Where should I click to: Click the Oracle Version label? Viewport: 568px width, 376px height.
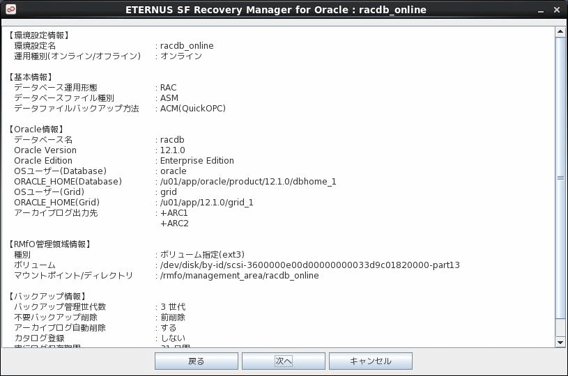pyautogui.click(x=45, y=150)
